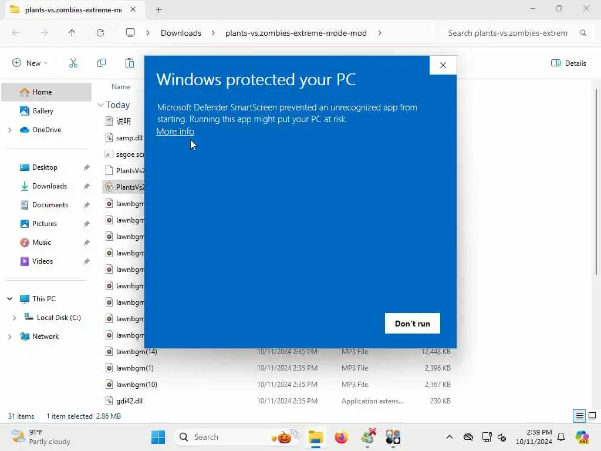
Task: Select Downloads in the address breadcrumb
Action: point(181,33)
